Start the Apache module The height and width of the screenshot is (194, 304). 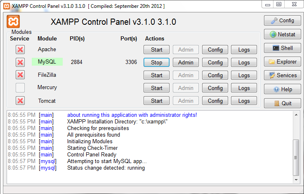(156, 50)
